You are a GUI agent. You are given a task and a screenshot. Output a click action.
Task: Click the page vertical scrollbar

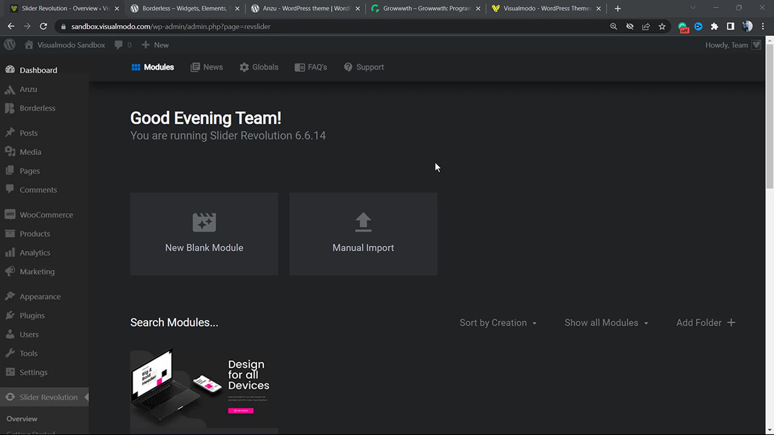[770, 116]
